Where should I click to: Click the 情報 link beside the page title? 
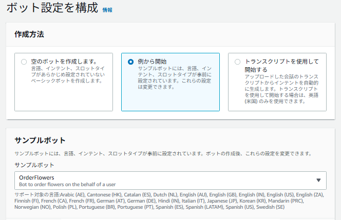[107, 10]
